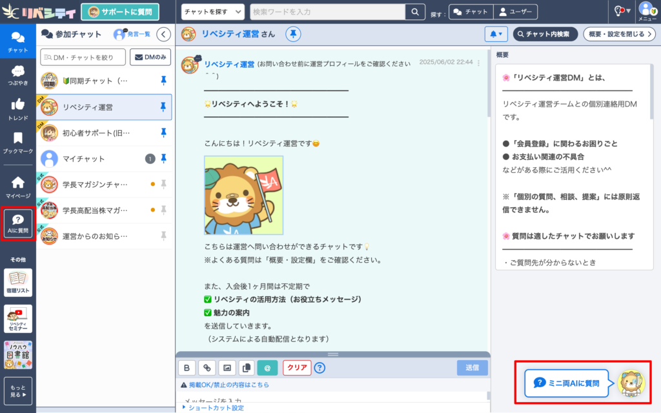Open the AIに質問 sidebar item
The width and height of the screenshot is (661, 413).
click(x=18, y=224)
